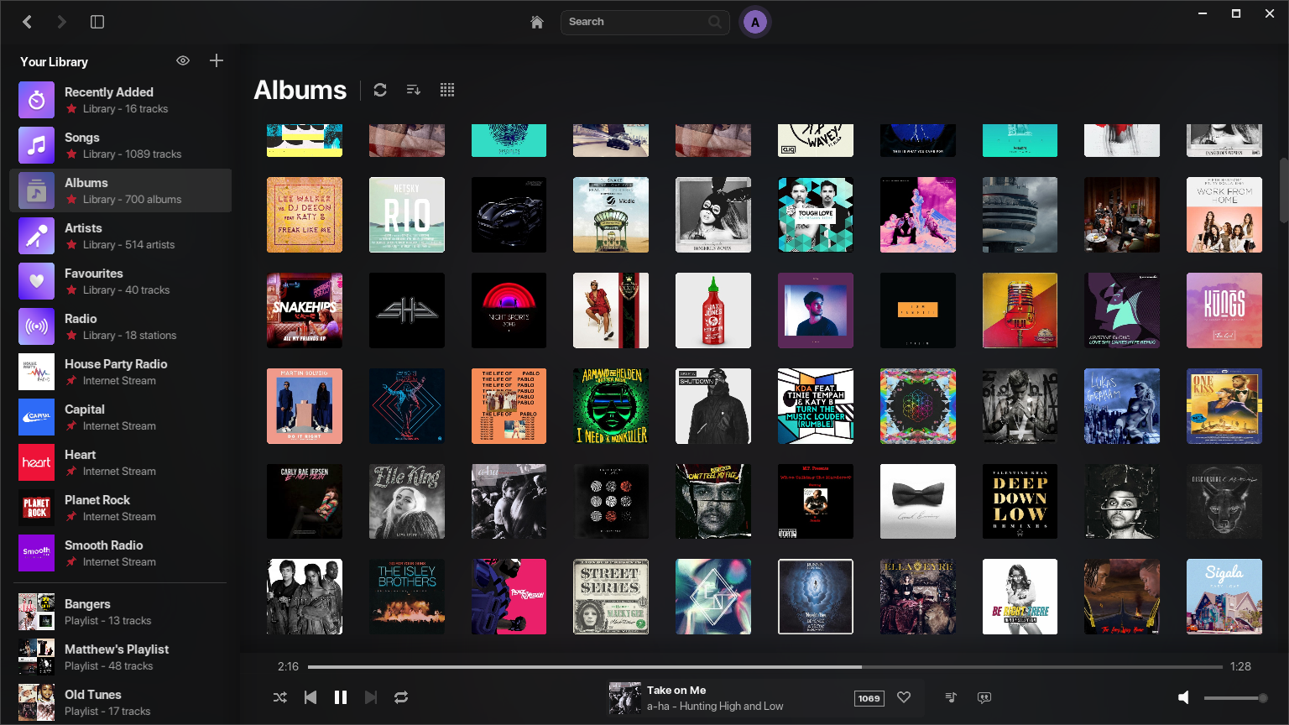Open the user account avatar menu
This screenshot has width=1289, height=725.
(755, 23)
